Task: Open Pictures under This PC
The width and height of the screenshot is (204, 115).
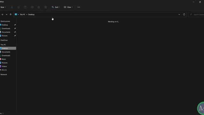Action: coord(4,63)
